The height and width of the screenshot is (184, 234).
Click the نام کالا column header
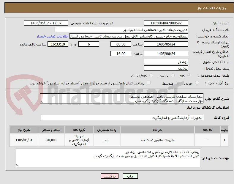(157, 130)
